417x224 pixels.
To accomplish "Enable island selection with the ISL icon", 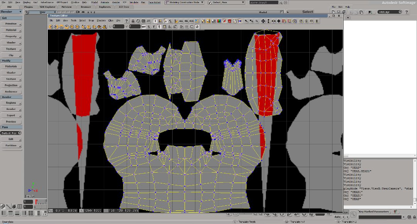I will point(186,21).
